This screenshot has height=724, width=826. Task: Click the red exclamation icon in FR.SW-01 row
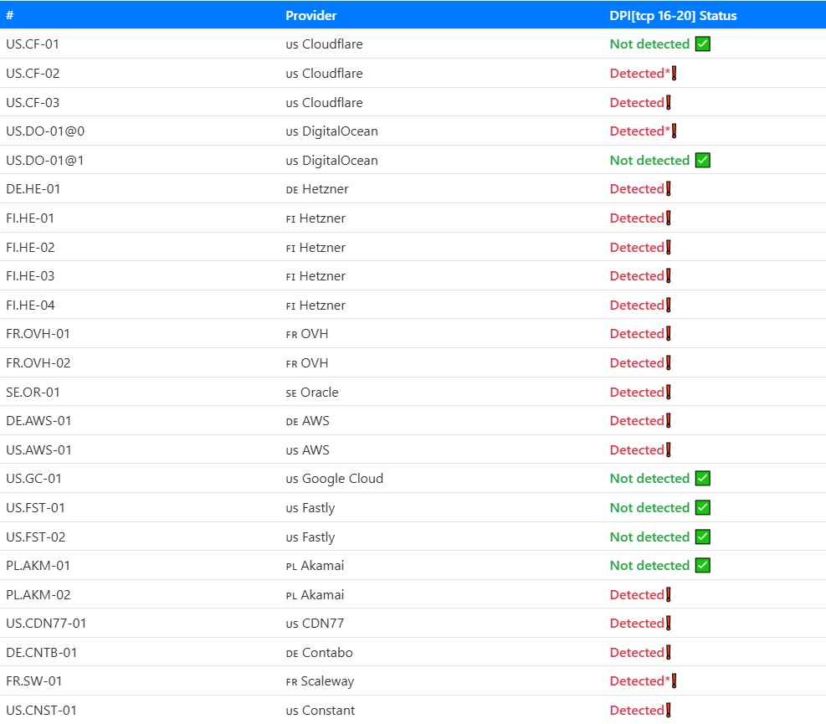pos(675,680)
